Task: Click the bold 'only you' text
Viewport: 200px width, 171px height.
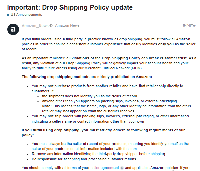Action: [x=166, y=44]
